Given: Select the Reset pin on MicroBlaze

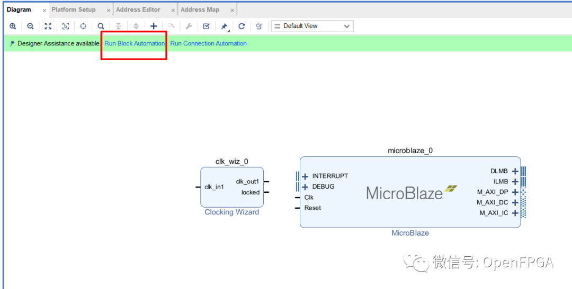Looking at the screenshot, I should (x=312, y=208).
